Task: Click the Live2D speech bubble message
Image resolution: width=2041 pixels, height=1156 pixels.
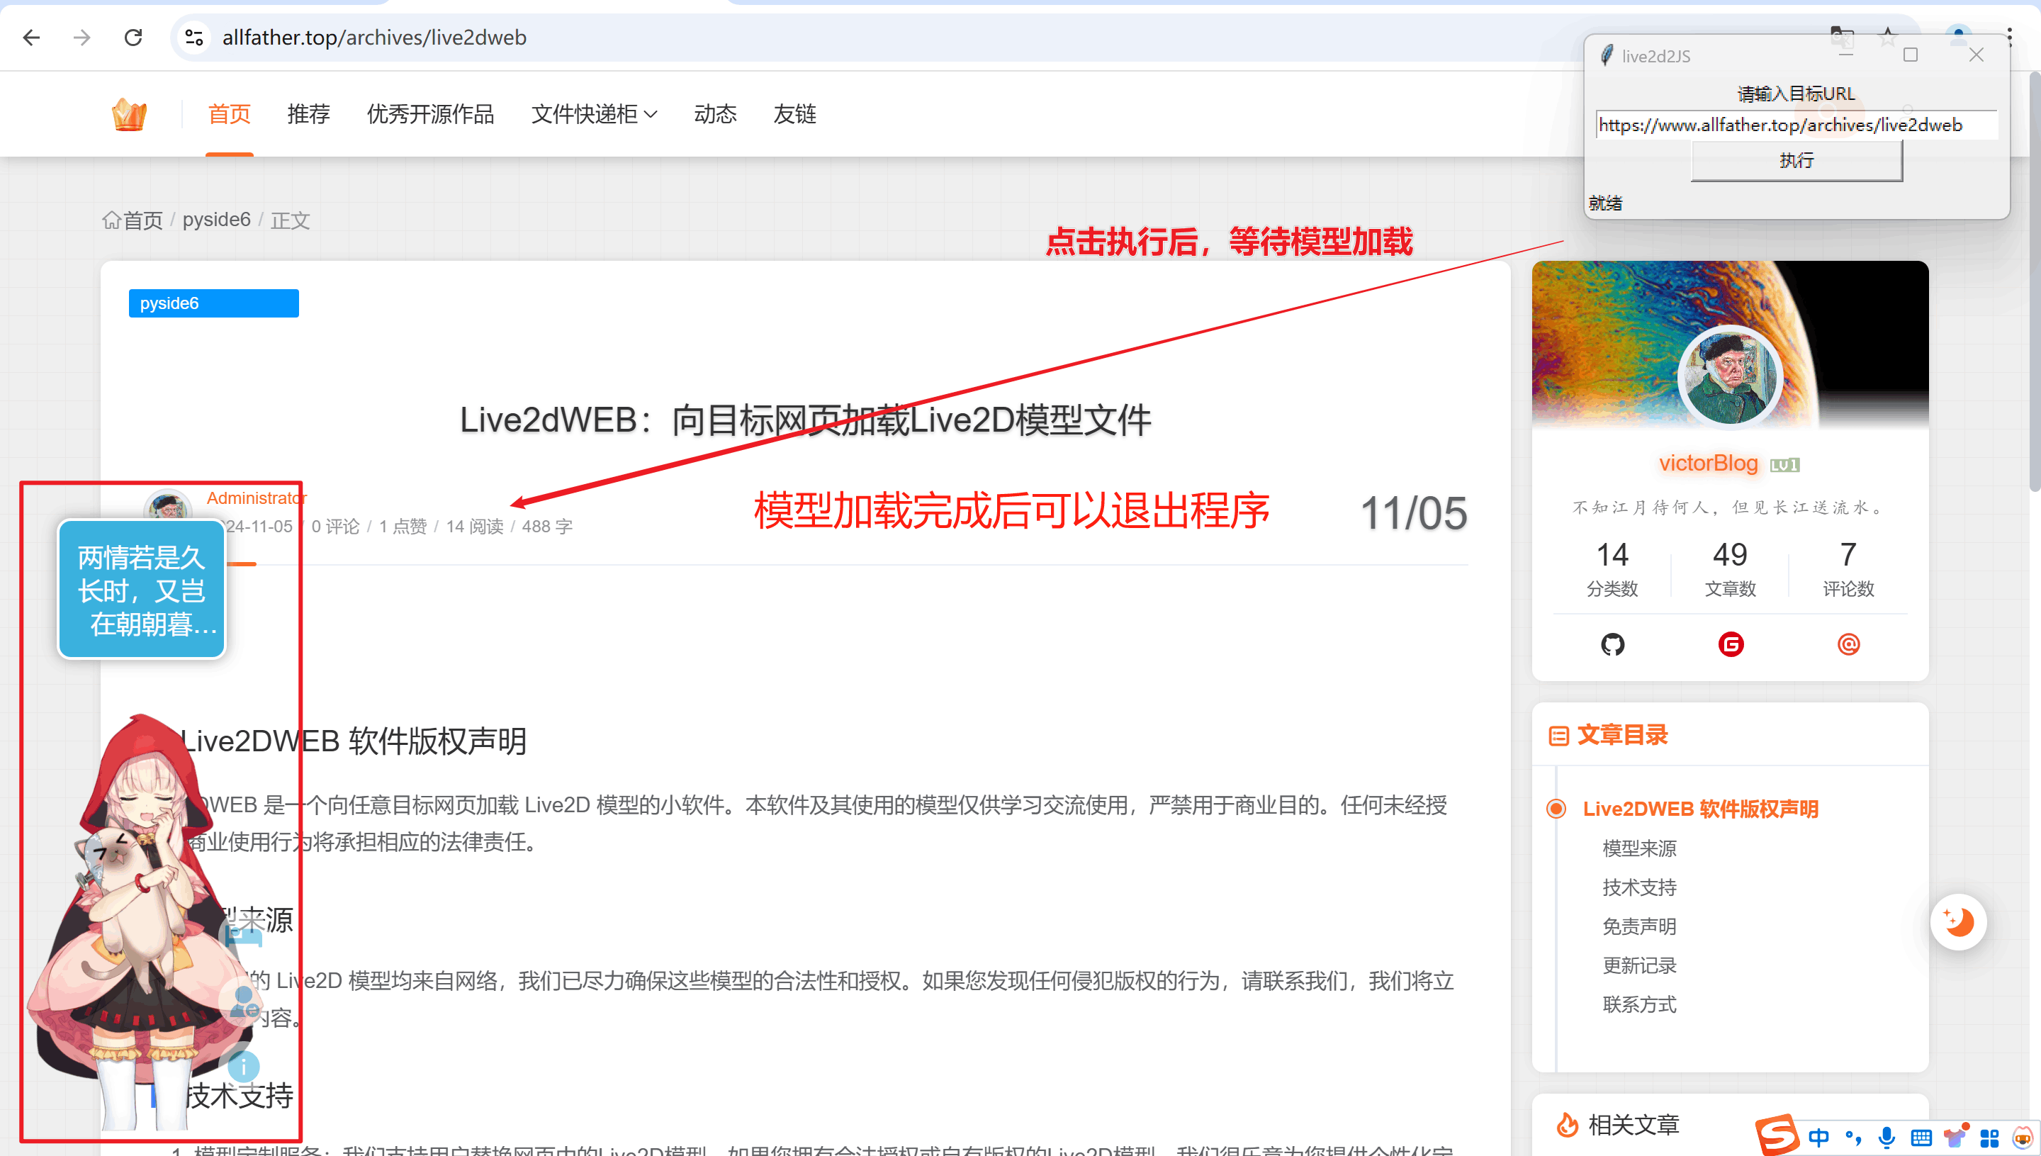Action: [142, 589]
